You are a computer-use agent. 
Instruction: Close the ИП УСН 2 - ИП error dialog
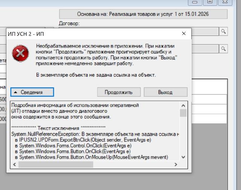[x=184, y=34]
